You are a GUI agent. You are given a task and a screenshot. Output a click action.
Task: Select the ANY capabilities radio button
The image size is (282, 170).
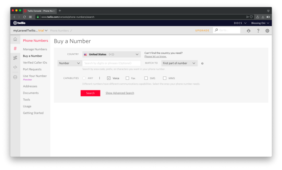tap(84, 78)
